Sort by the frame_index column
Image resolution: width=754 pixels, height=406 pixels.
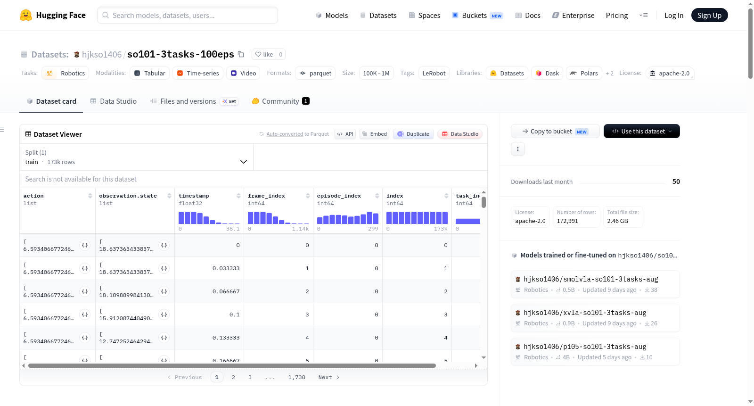(308, 196)
